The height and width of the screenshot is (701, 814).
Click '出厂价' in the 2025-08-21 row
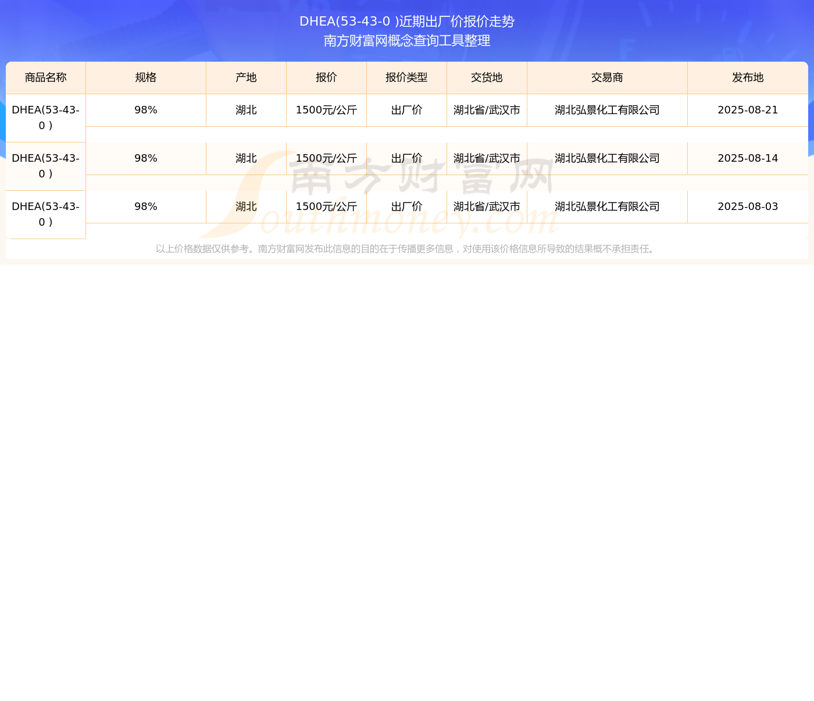pos(406,110)
